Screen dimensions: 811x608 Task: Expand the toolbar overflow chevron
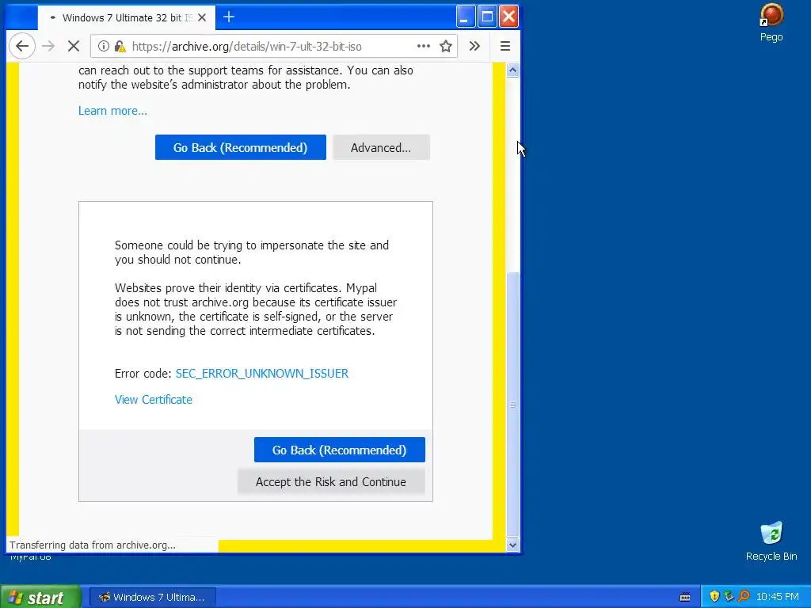[474, 46]
